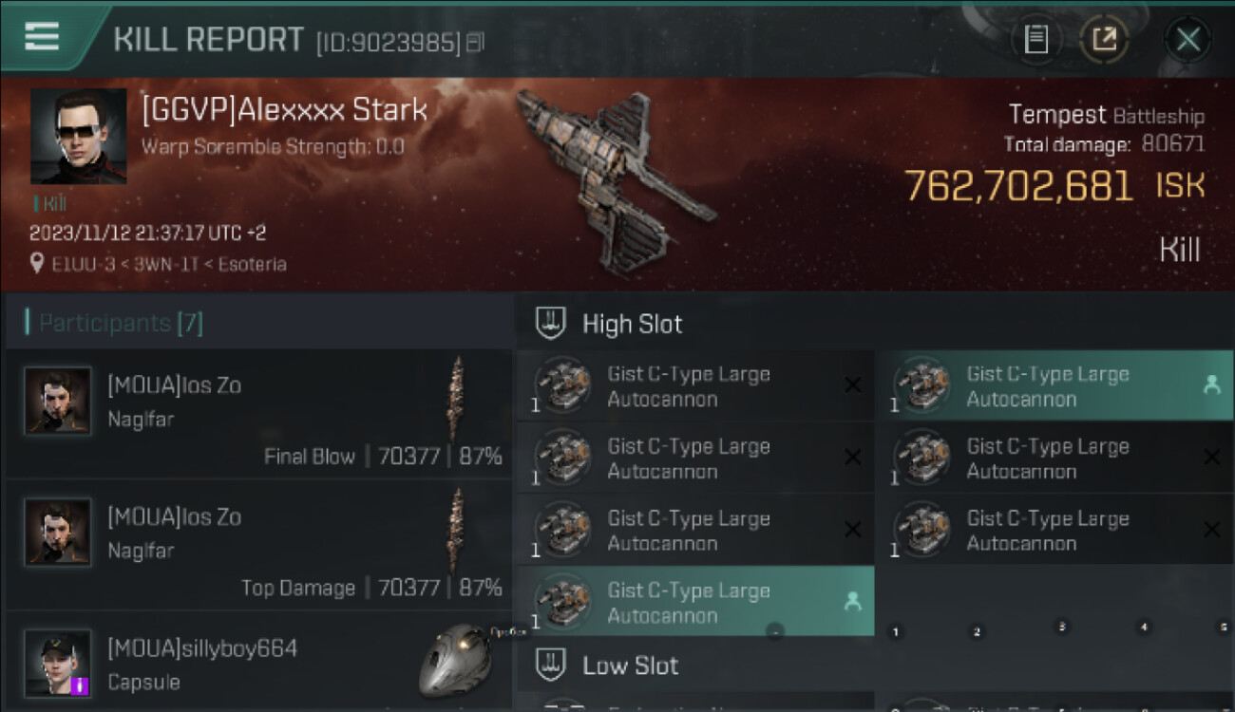The height and width of the screenshot is (712, 1235).
Task: Open Ios Zo Final Blow participant entry
Action: [x=258, y=414]
